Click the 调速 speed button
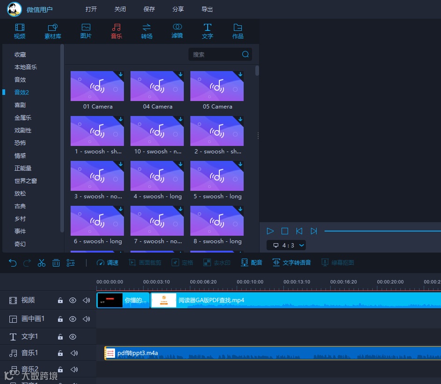Image resolution: width=441 pixels, height=384 pixels. (x=108, y=263)
